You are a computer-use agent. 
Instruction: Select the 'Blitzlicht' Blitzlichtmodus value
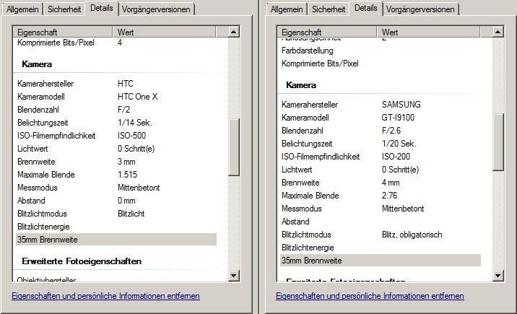point(131,214)
